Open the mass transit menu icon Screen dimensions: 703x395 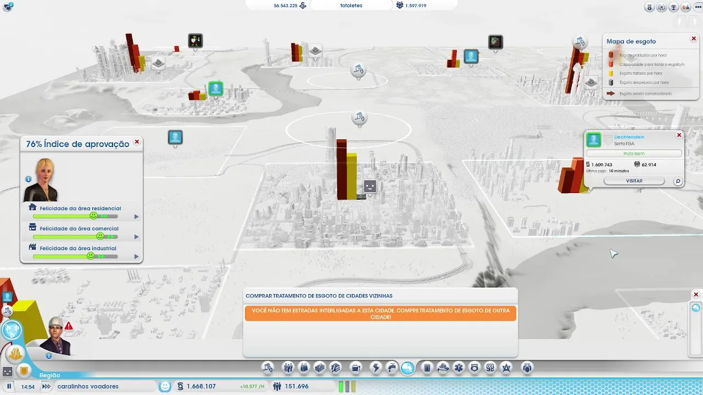(x=356, y=368)
